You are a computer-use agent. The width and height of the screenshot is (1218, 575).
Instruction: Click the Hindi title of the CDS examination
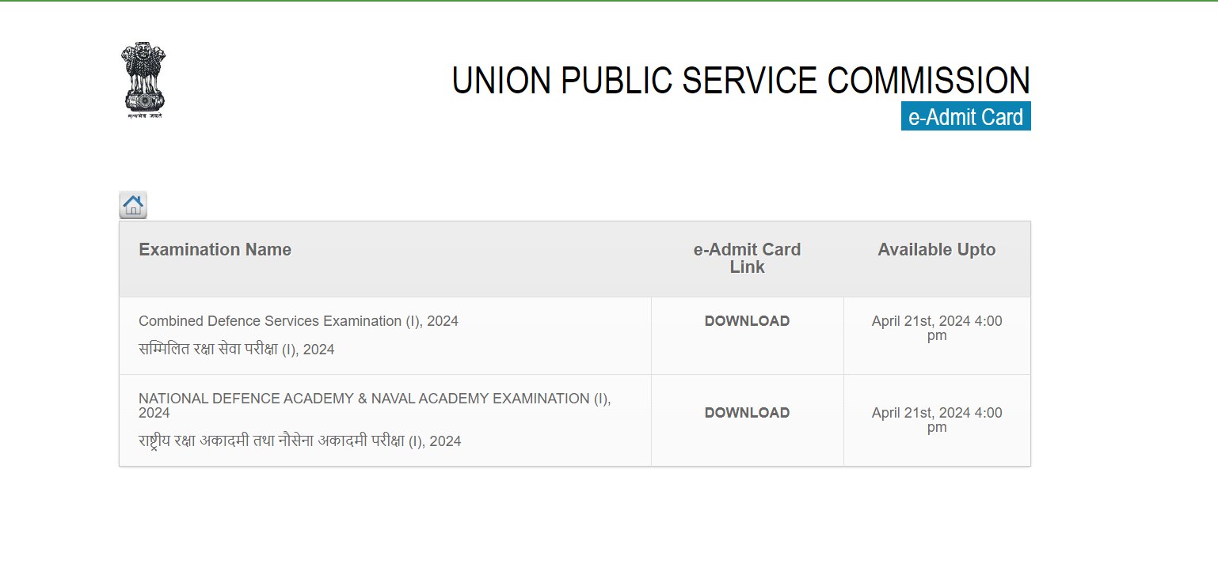[237, 349]
